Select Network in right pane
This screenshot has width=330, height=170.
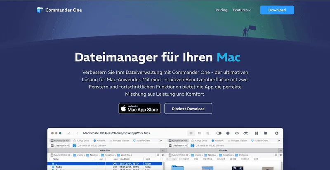pyautogui.click(x=217, y=141)
